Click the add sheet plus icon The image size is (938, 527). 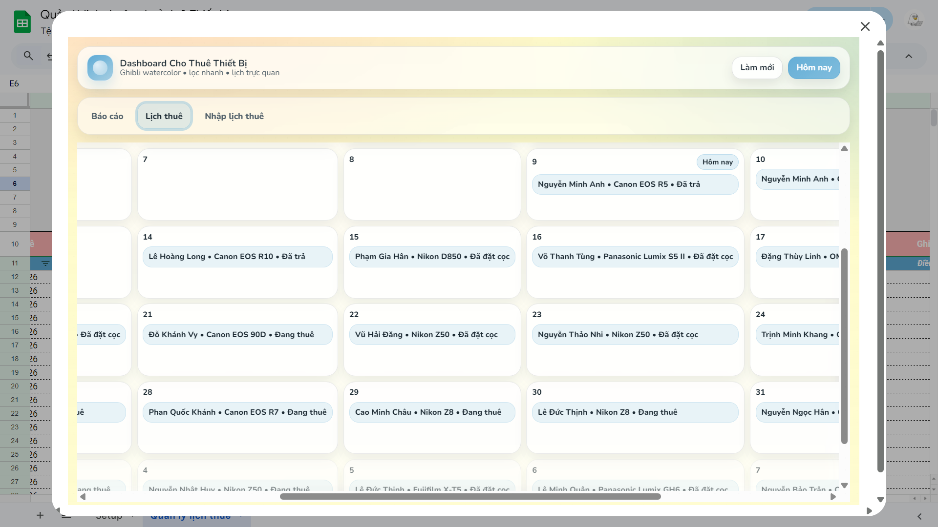point(40,515)
